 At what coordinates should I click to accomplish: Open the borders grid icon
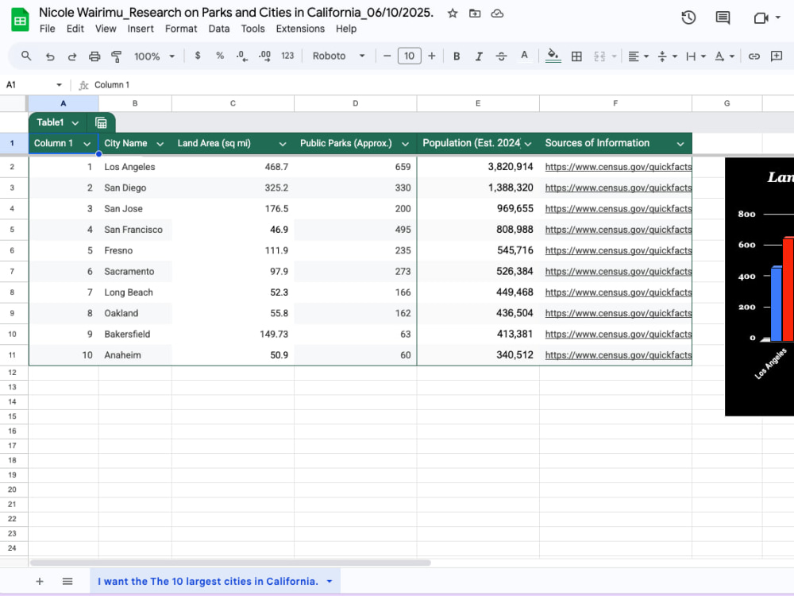(576, 56)
